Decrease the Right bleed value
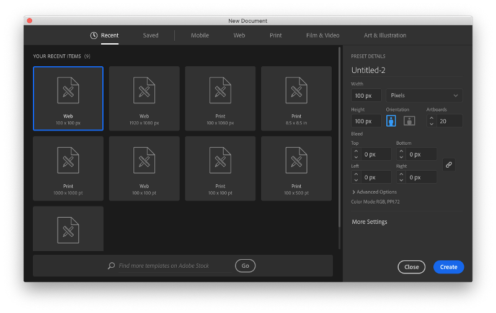Screen dimensions: 496x313 (x=401, y=180)
